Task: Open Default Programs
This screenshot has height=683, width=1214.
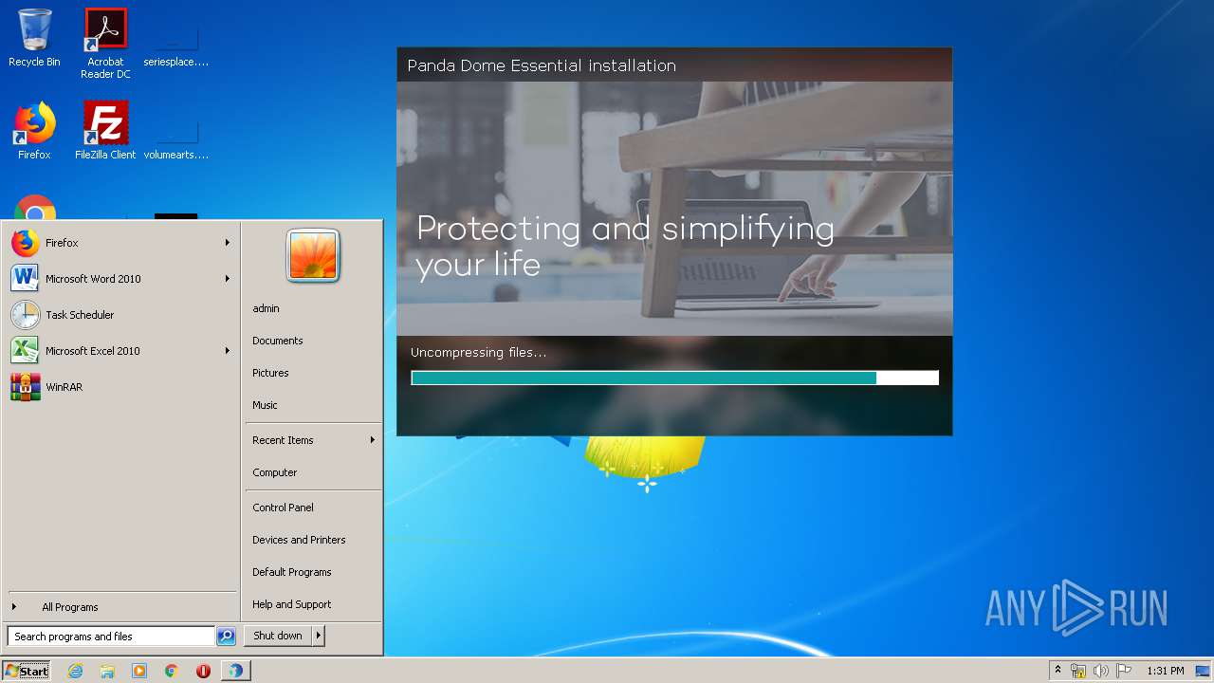Action: pos(292,572)
